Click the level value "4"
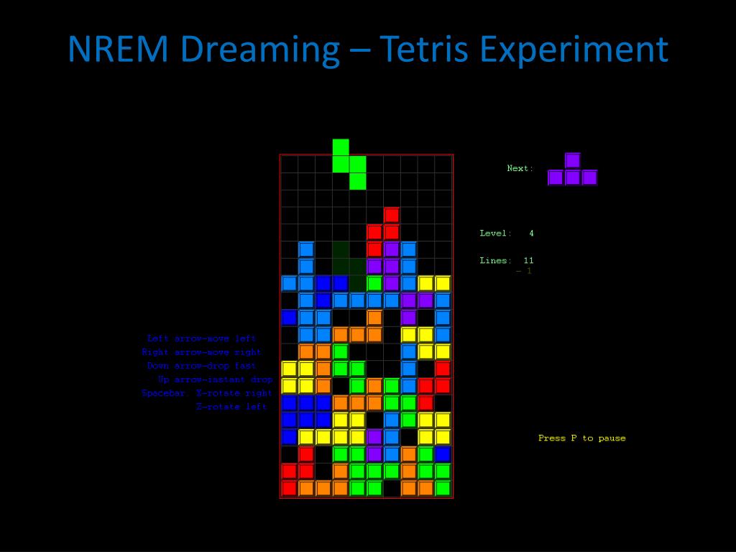 click(x=531, y=234)
